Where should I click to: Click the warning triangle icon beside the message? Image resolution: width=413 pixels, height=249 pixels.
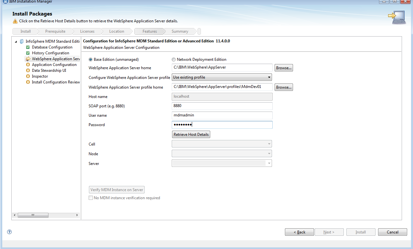[x=15, y=21]
